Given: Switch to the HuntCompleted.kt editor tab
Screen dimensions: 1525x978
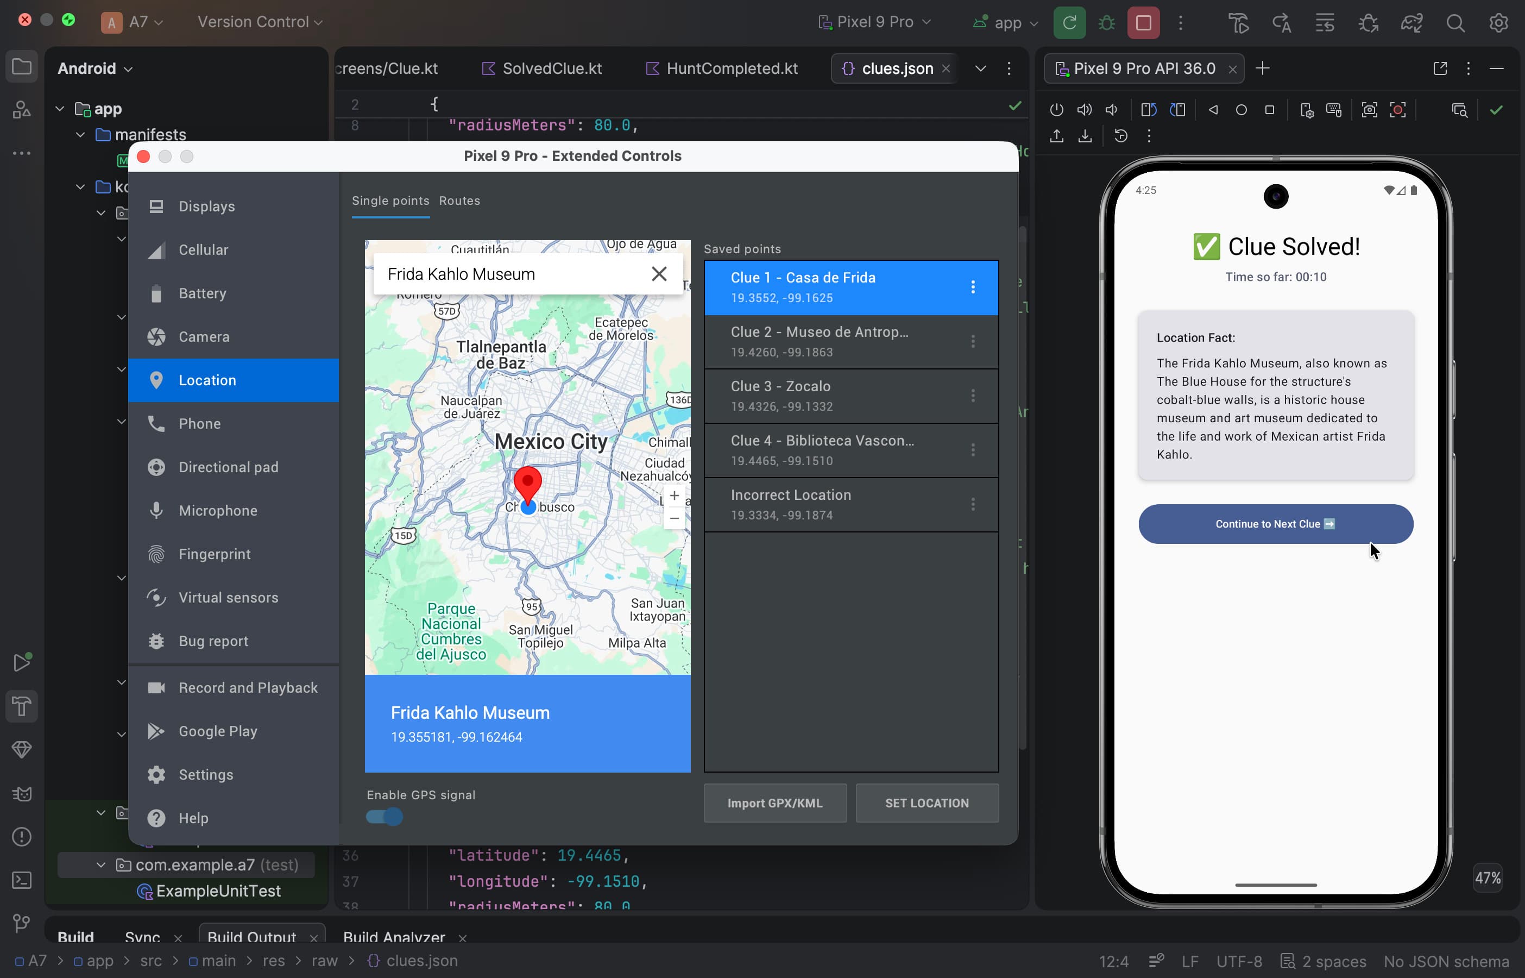Looking at the screenshot, I should point(722,68).
